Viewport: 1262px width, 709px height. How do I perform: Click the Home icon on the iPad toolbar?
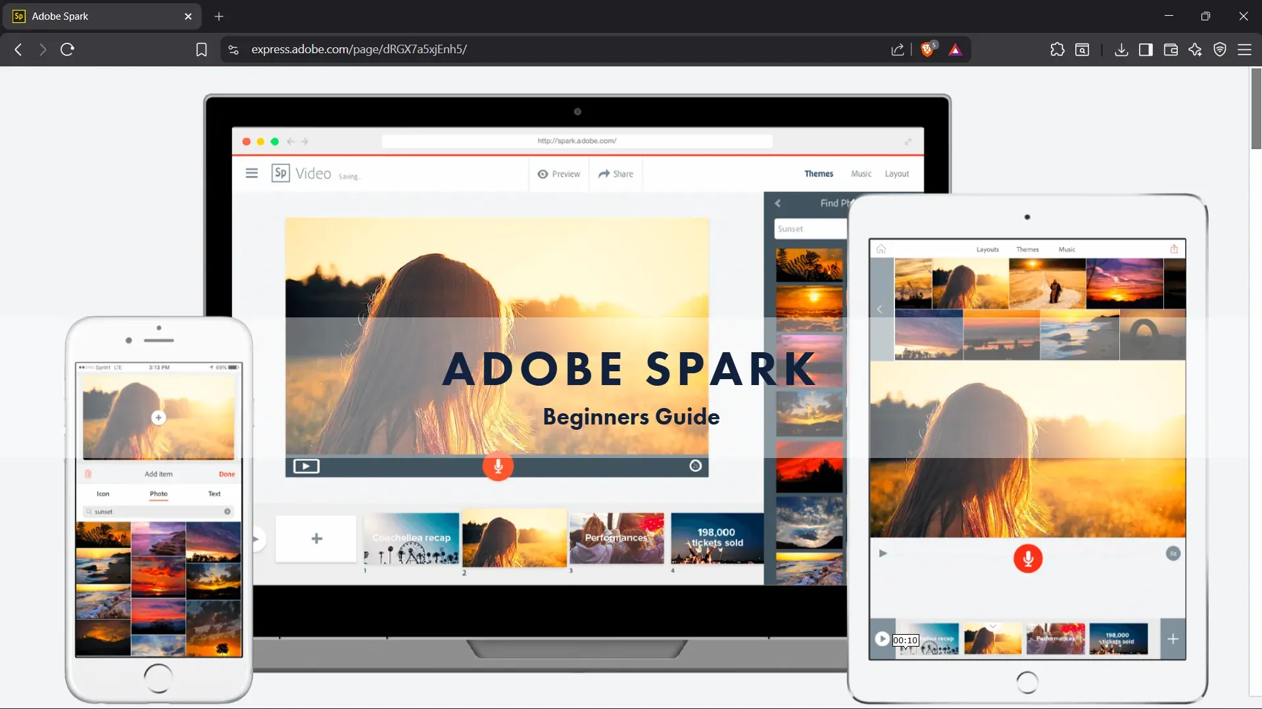click(881, 248)
